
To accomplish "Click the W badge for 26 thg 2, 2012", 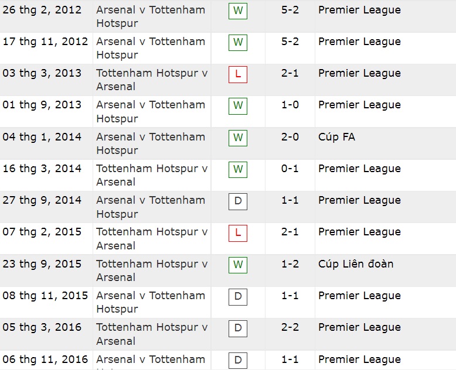I will pyautogui.click(x=237, y=11).
